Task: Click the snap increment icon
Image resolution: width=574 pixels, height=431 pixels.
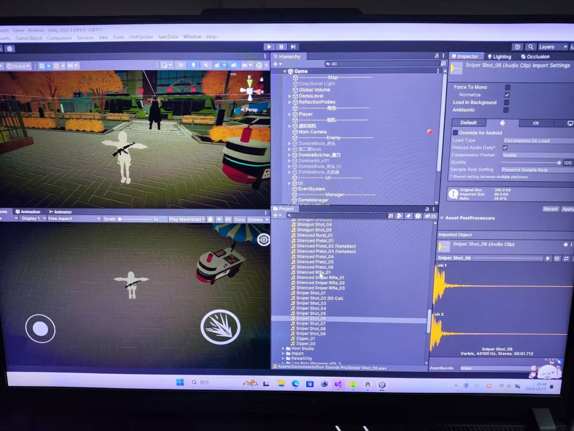Action: point(56,66)
